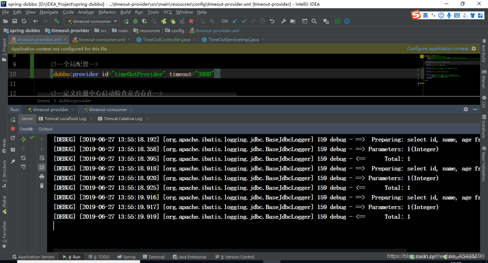The width and height of the screenshot is (488, 263).
Task: Save all files via floppy disk icon
Action: coord(14,21)
